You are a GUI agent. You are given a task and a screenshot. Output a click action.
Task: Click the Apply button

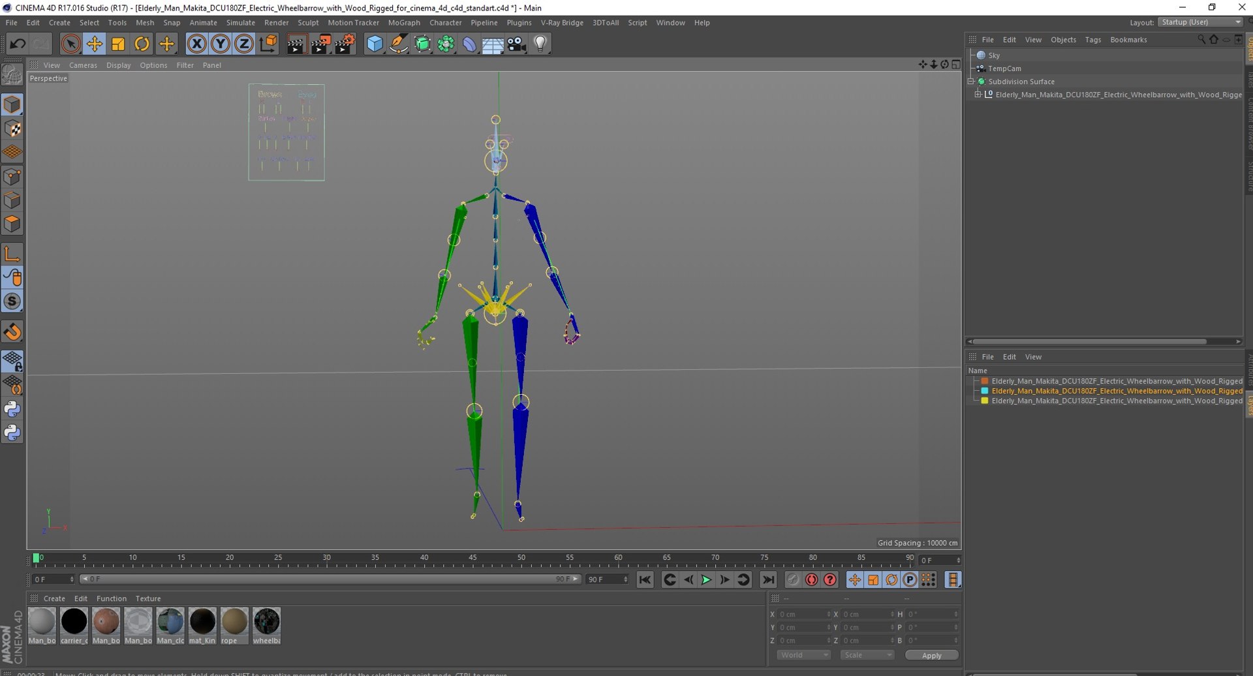[931, 655]
